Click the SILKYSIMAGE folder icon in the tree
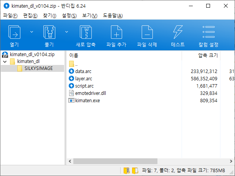Image resolution: width=235 pixels, height=176 pixels. coord(20,68)
